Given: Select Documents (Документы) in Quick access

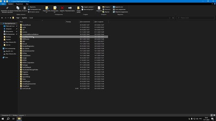Looking at the screenshot, I should pyautogui.click(x=9, y=32).
